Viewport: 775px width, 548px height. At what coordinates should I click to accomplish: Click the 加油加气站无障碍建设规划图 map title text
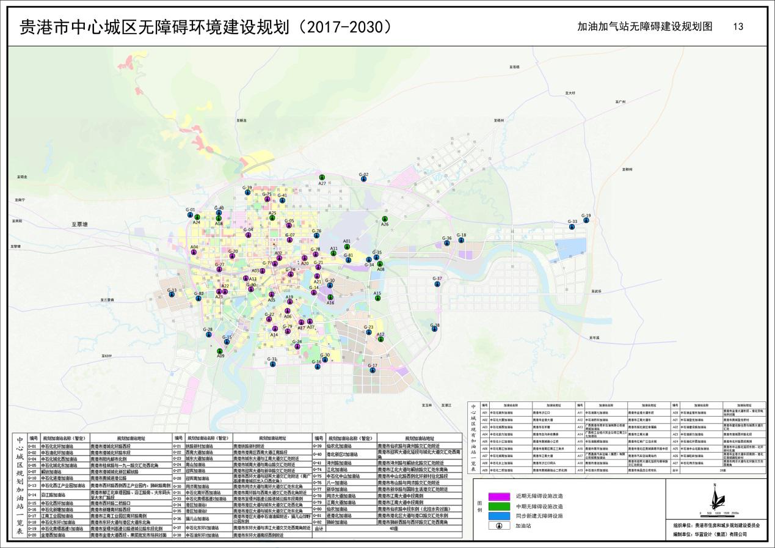(644, 27)
